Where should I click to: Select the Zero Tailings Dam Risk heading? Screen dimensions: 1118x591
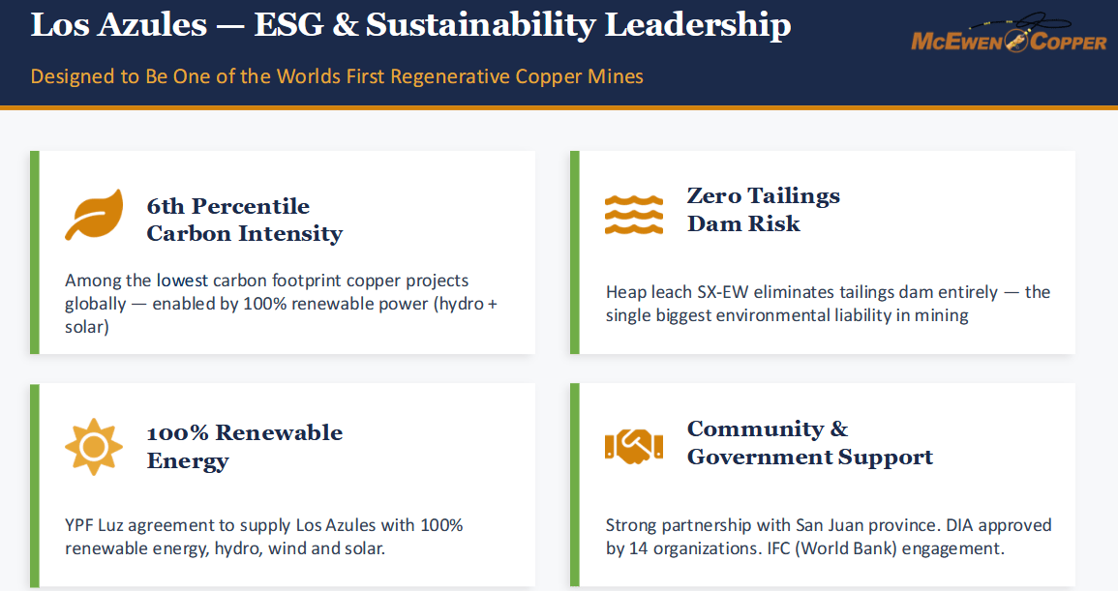pos(764,210)
